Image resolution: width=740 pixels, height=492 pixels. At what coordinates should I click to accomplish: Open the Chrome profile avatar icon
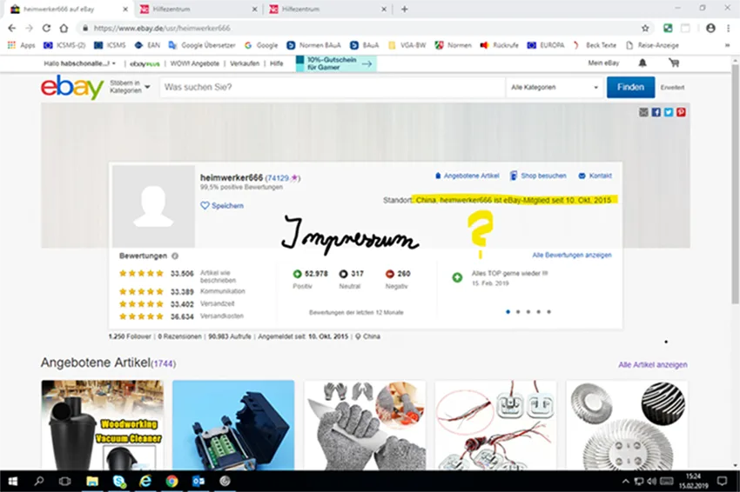point(710,29)
